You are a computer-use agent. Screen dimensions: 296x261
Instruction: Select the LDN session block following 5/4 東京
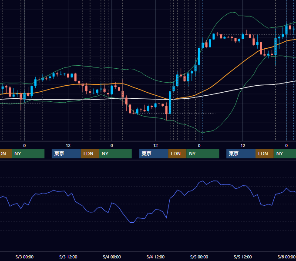(177, 154)
